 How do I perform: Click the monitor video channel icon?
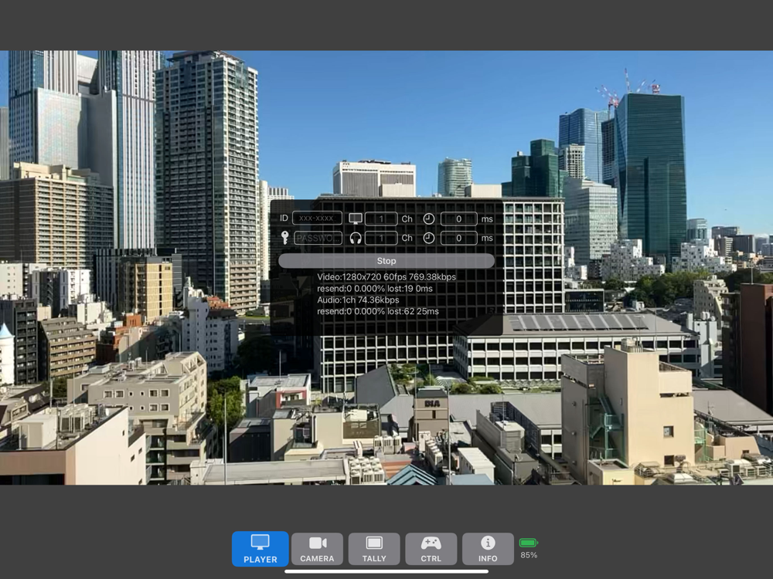click(356, 218)
